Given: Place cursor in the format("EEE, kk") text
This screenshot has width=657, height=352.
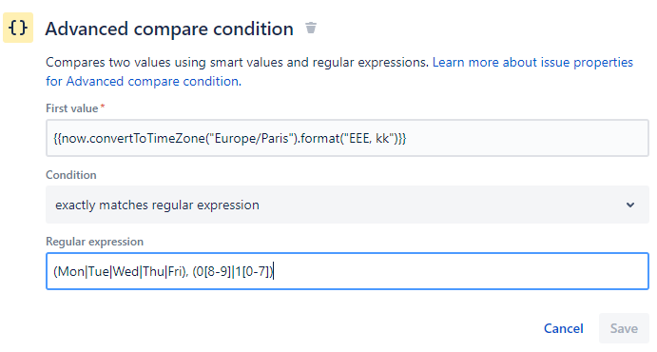Looking at the screenshot, I should tap(350, 138).
